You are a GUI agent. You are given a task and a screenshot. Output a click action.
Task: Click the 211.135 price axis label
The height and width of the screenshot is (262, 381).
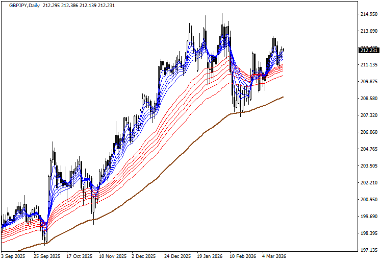[x=368, y=65]
